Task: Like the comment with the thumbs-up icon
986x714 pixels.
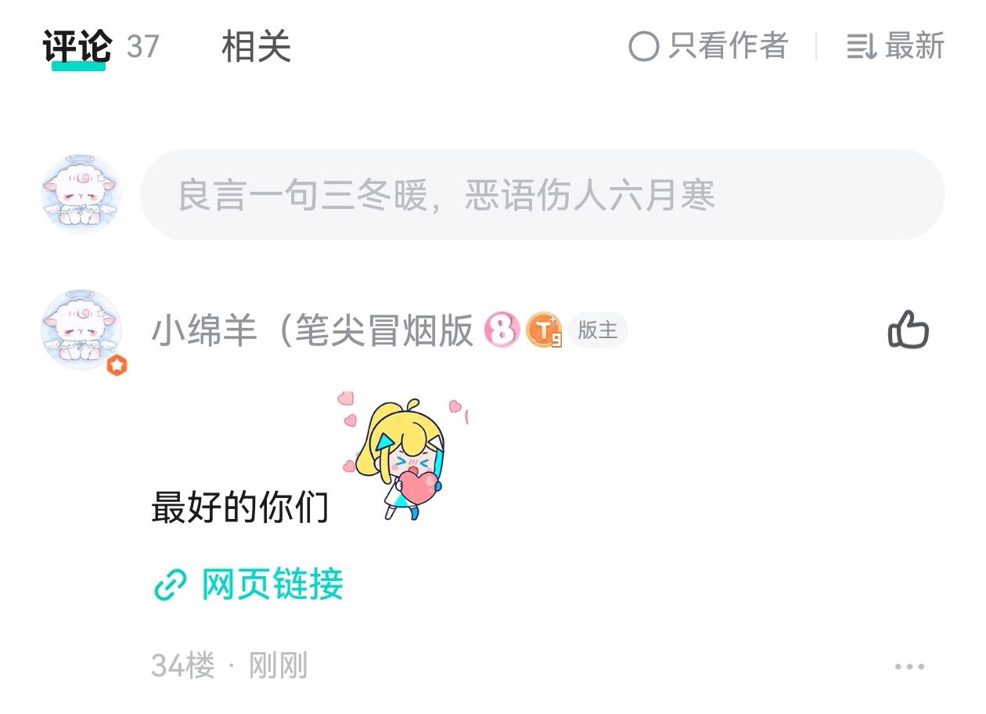Action: pyautogui.click(x=908, y=330)
